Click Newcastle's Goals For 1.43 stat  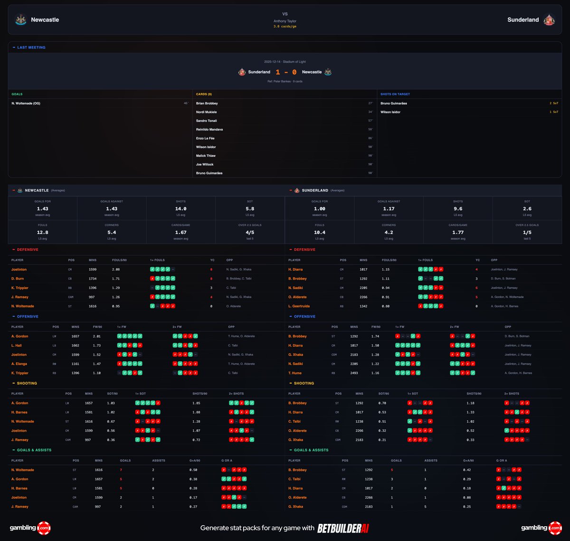coord(43,208)
